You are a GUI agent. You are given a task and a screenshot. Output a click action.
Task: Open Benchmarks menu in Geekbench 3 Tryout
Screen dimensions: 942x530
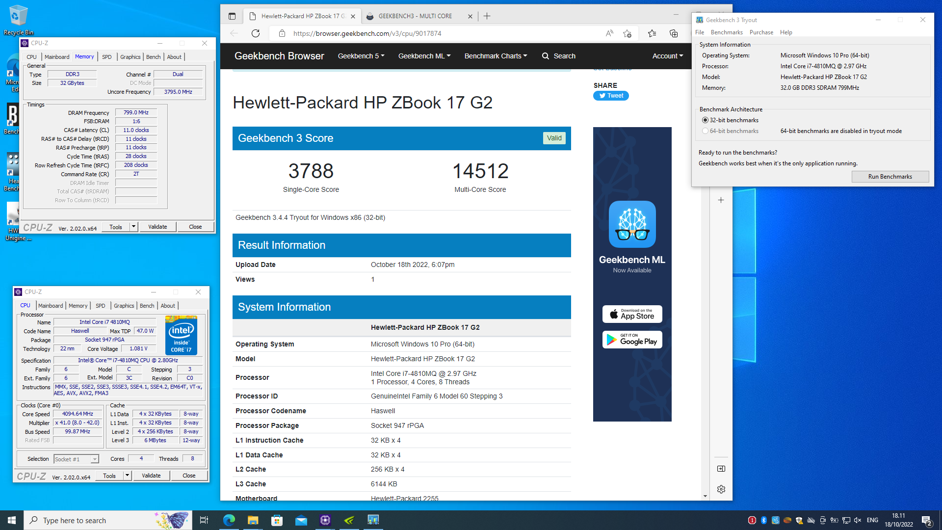tap(727, 32)
